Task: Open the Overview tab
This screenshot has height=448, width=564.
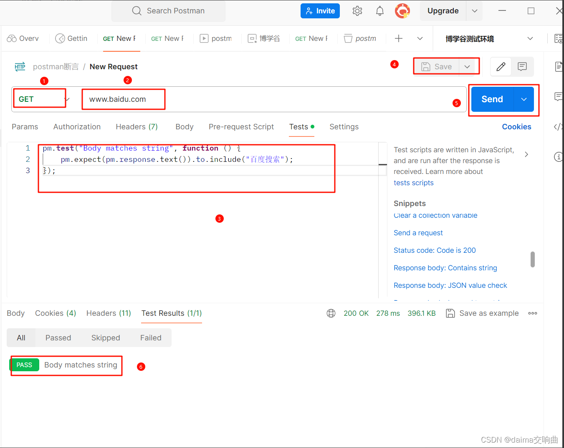Action: (x=23, y=38)
